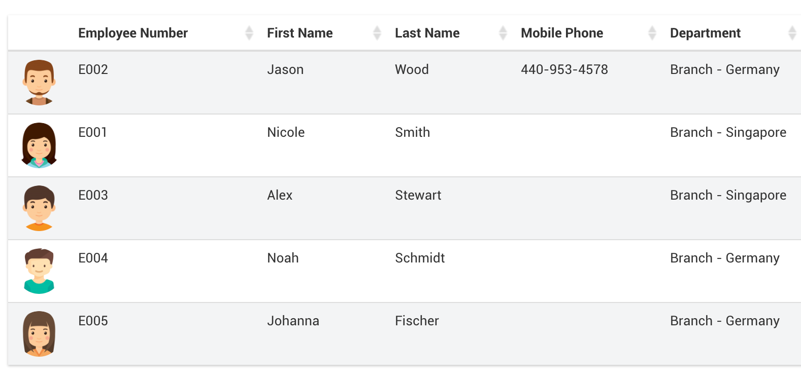Select employee number E002 cell

pos(93,69)
